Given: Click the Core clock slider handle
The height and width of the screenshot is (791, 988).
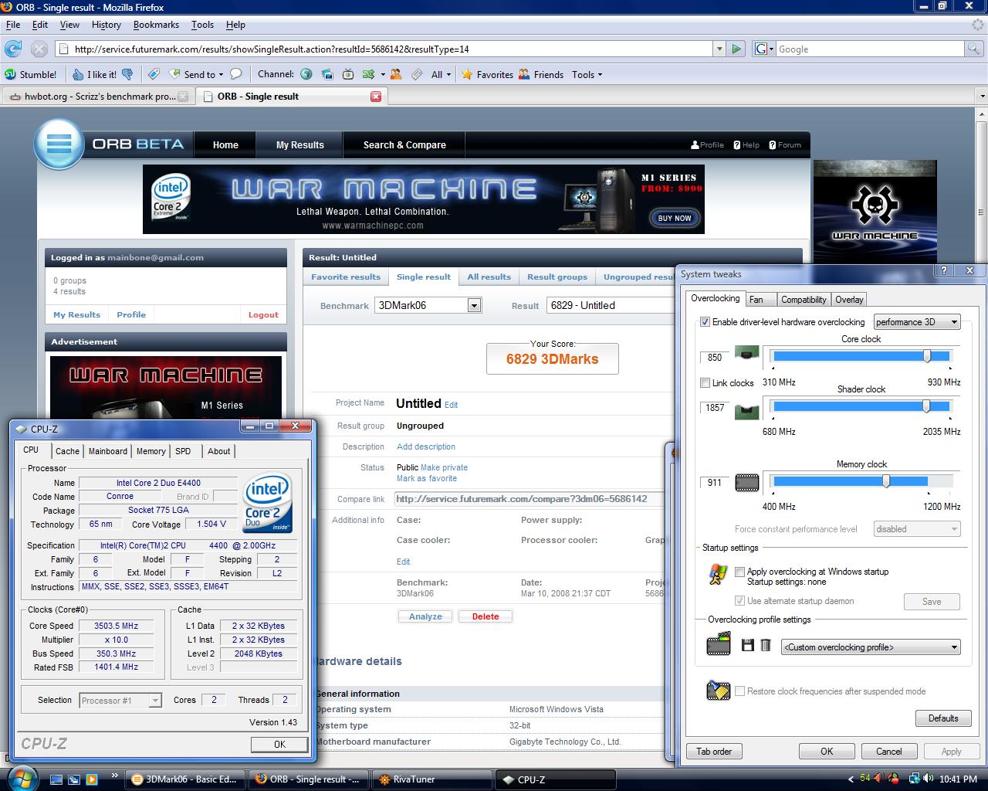Looking at the screenshot, I should pyautogui.click(x=927, y=355).
